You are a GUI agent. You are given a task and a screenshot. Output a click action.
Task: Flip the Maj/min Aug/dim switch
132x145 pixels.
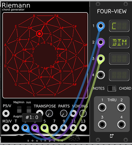click(19, 109)
